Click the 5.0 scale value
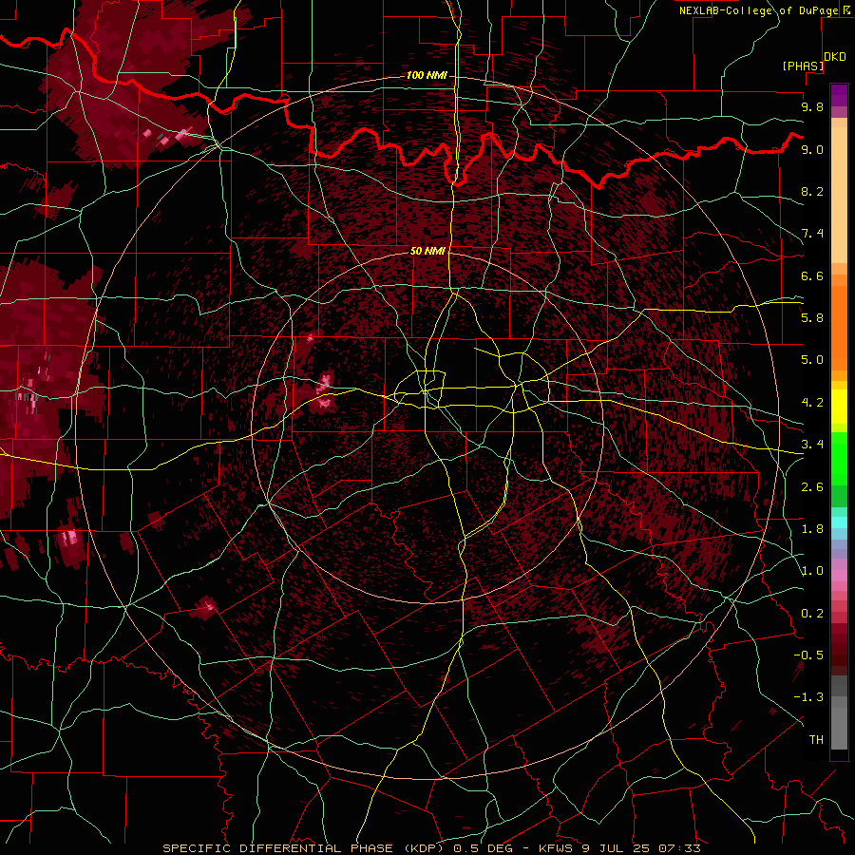The height and width of the screenshot is (855, 855). [812, 360]
